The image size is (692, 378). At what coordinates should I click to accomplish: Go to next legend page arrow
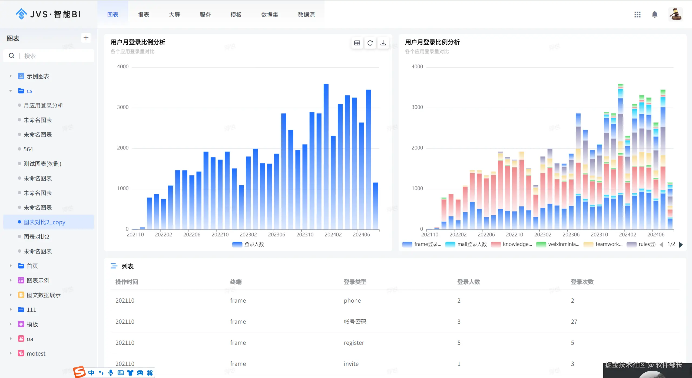pos(681,245)
